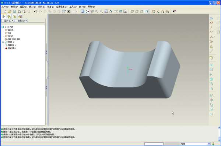
Task: Toggle the spin center icon
Action: (87, 11)
